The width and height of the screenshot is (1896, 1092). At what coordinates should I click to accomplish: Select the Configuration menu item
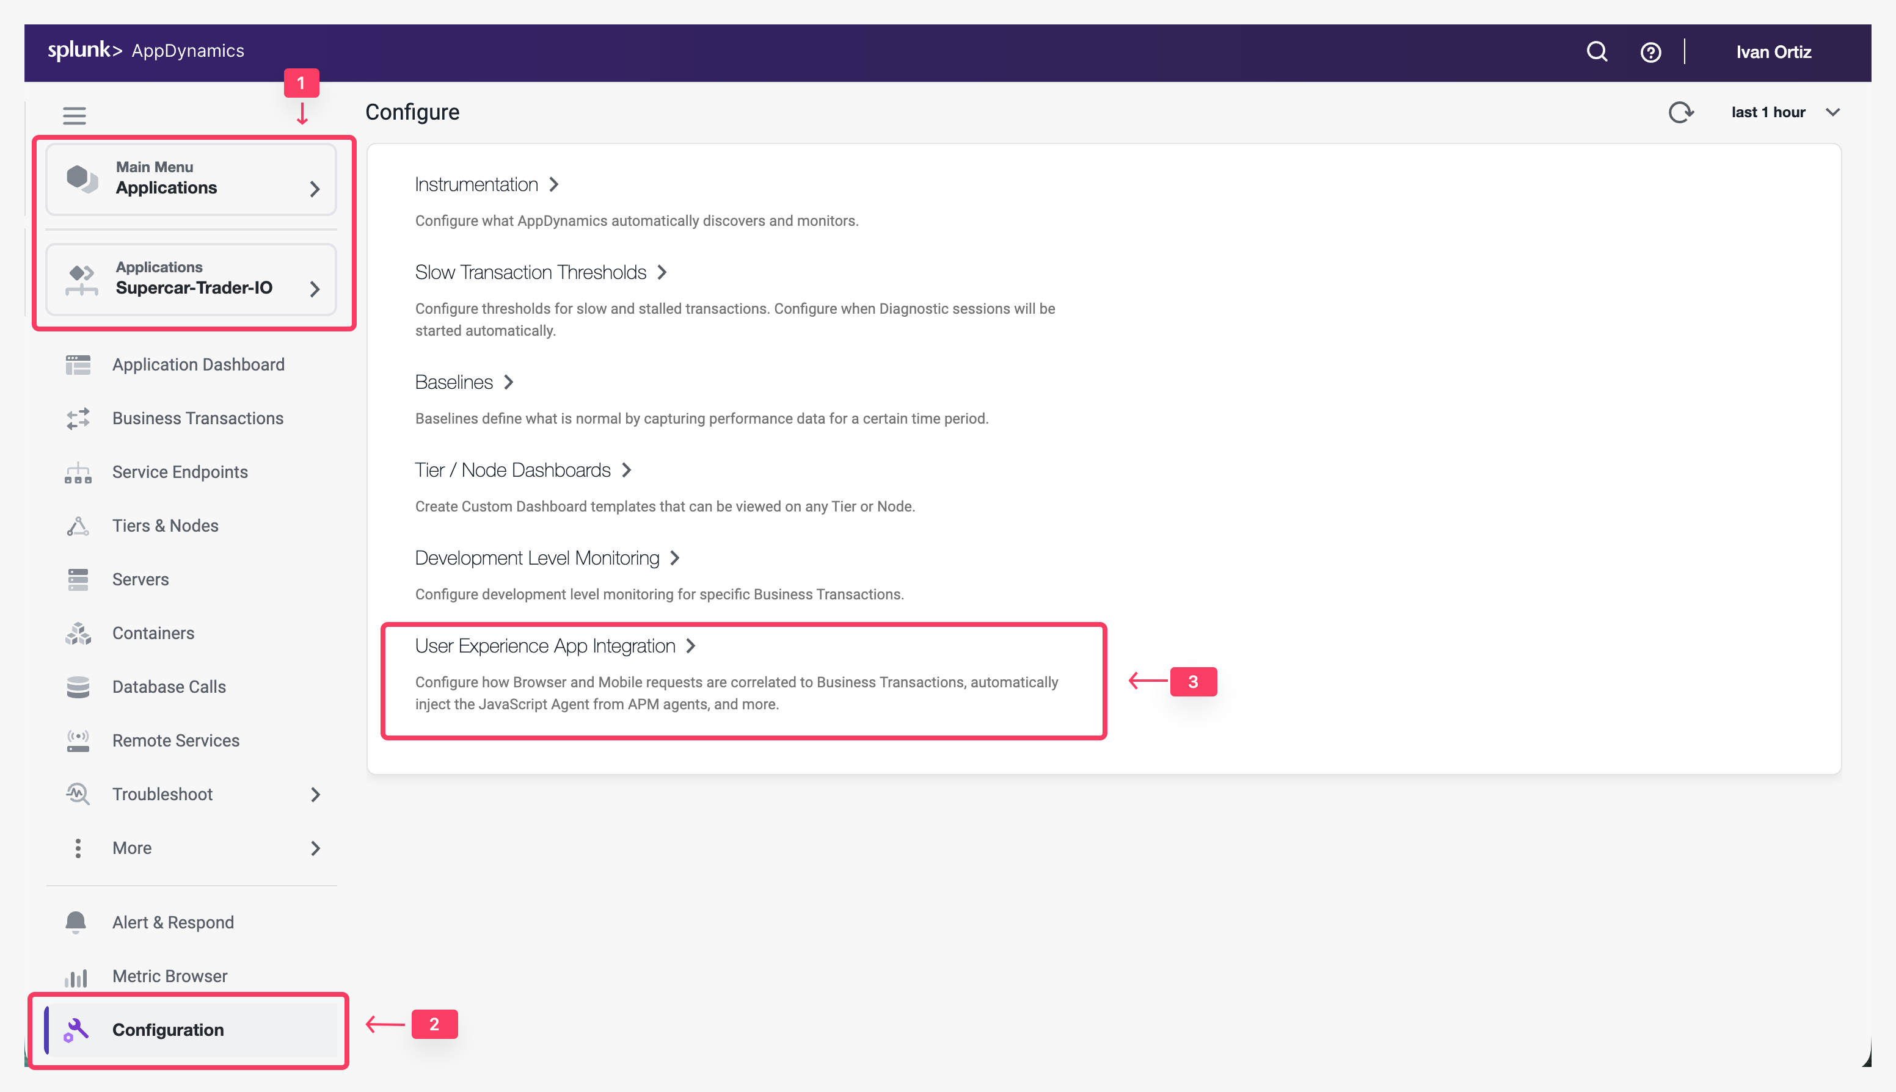(168, 1029)
